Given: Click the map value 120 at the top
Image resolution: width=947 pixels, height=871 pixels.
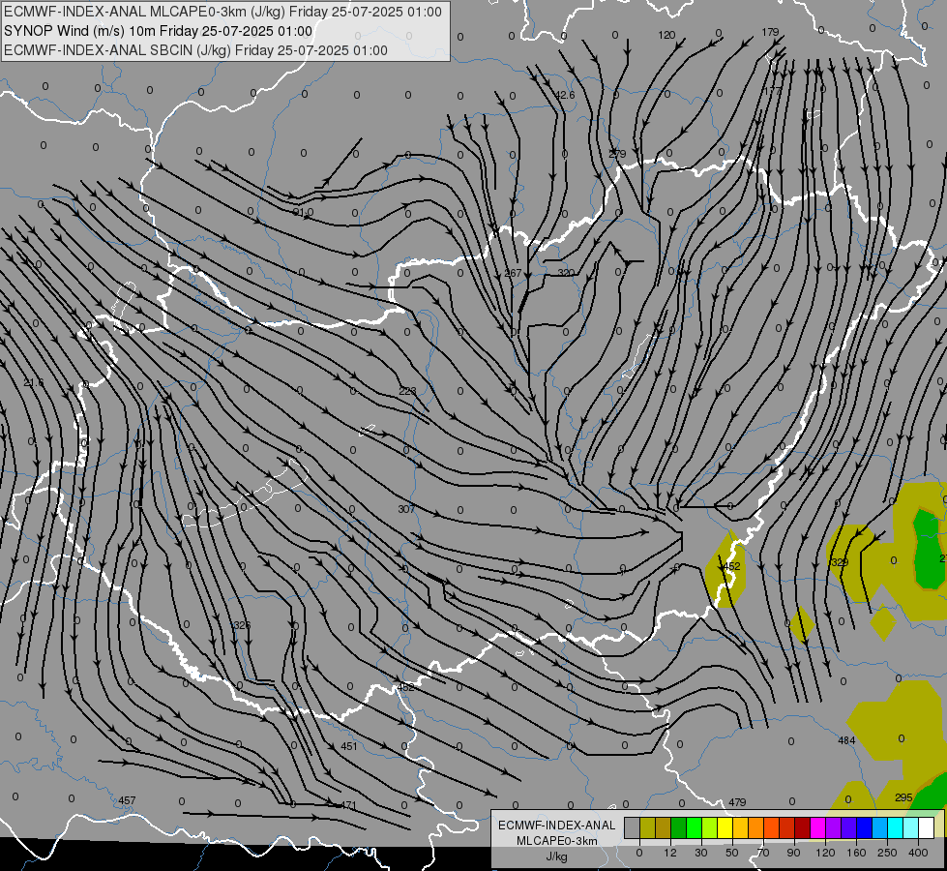Looking at the screenshot, I should click(666, 35).
